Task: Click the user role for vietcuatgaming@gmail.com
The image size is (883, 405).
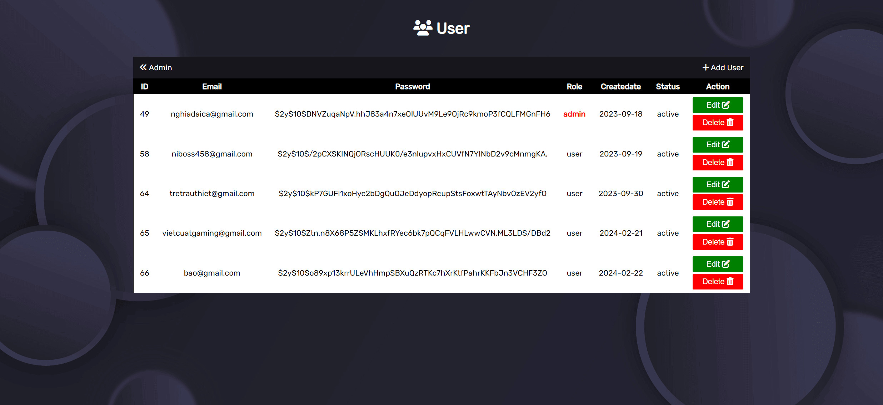Action: click(x=574, y=233)
